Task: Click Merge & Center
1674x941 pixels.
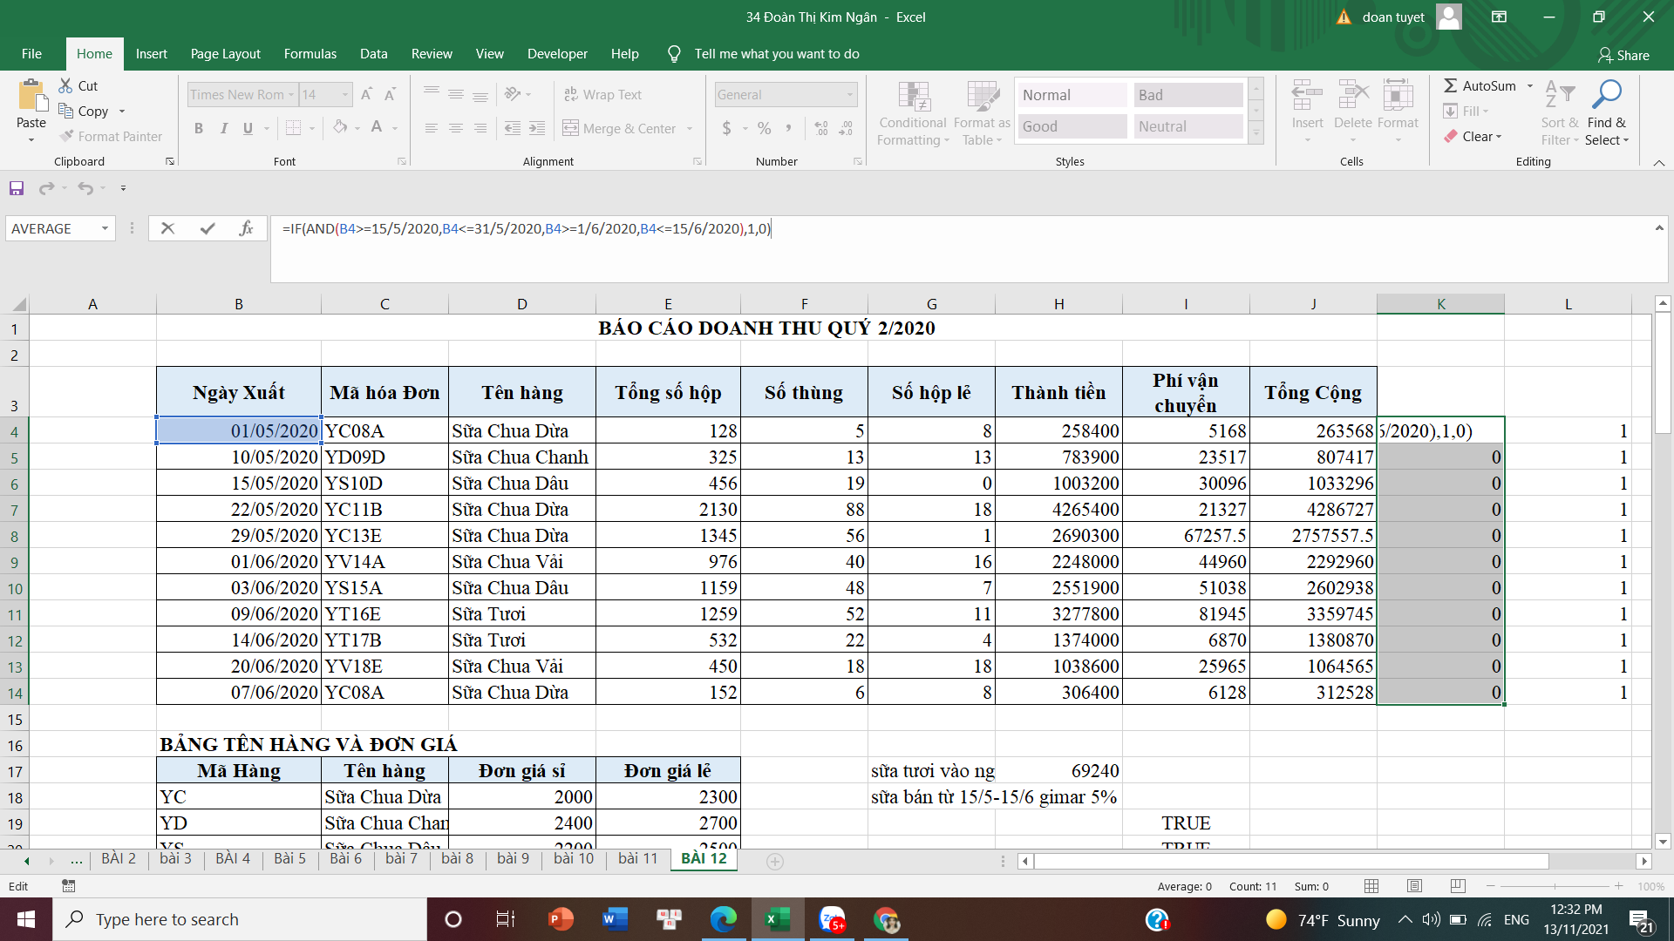Action: coord(619,128)
